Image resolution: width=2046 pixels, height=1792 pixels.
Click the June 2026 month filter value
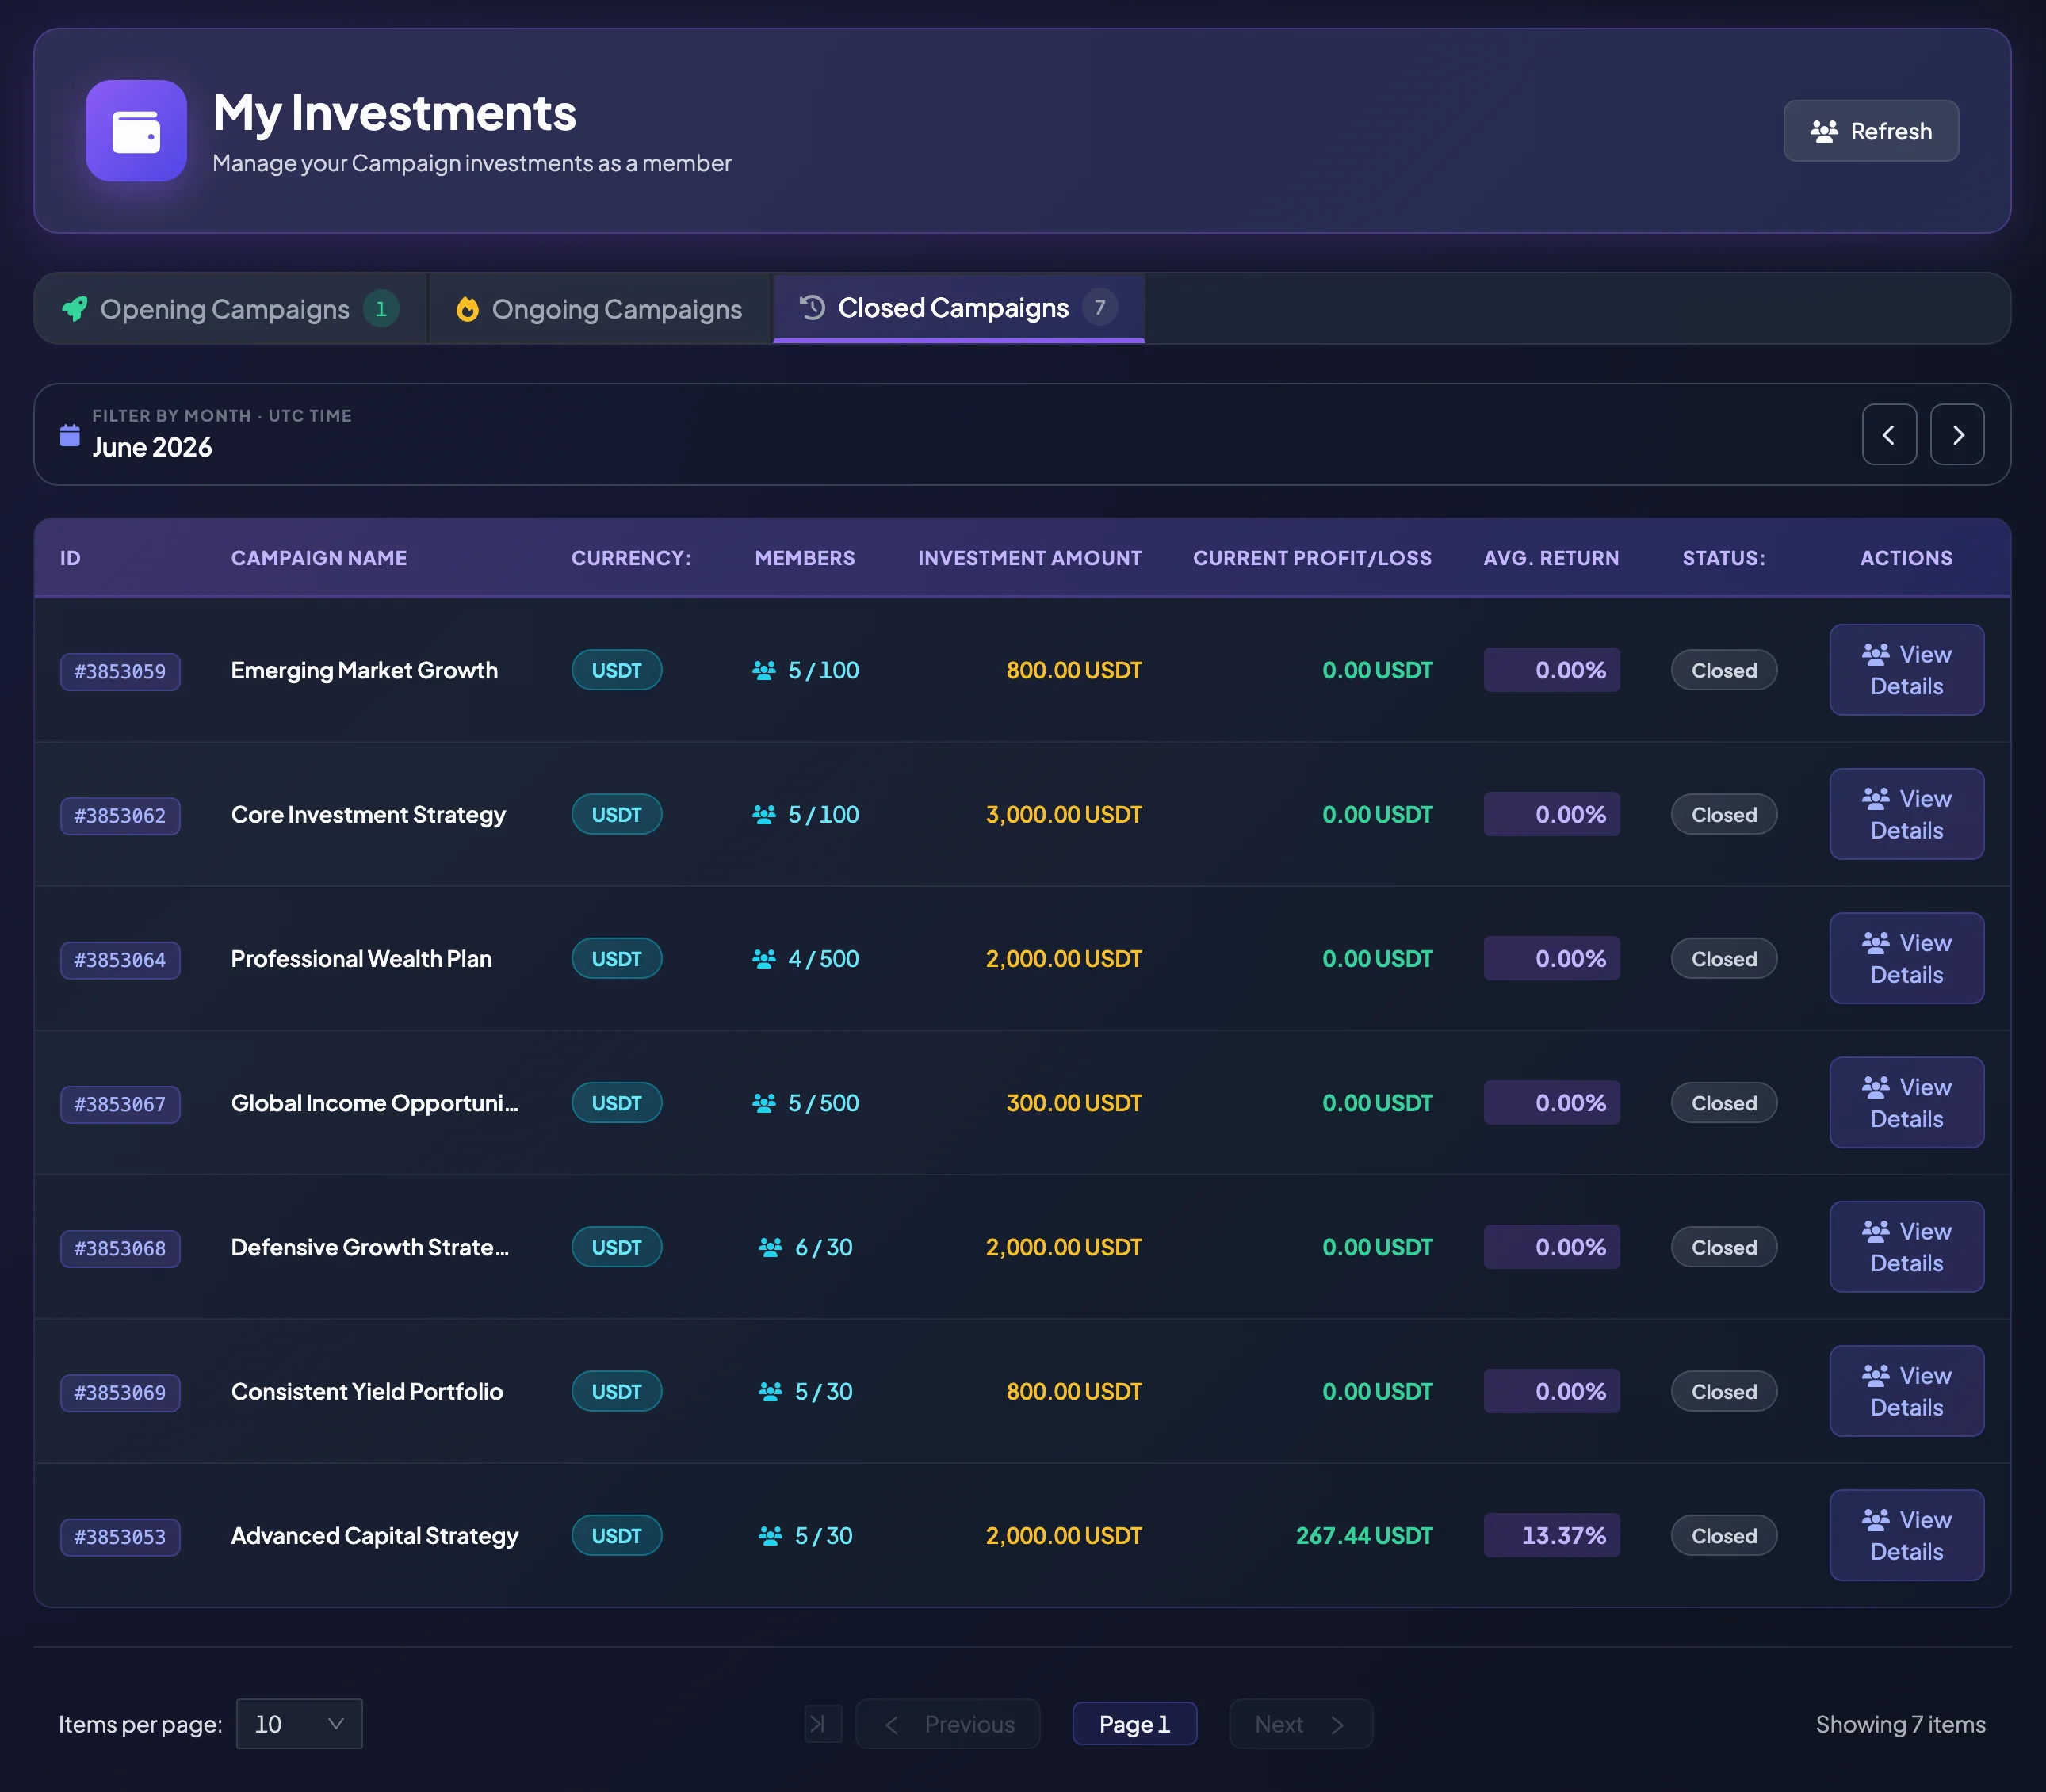tap(152, 447)
